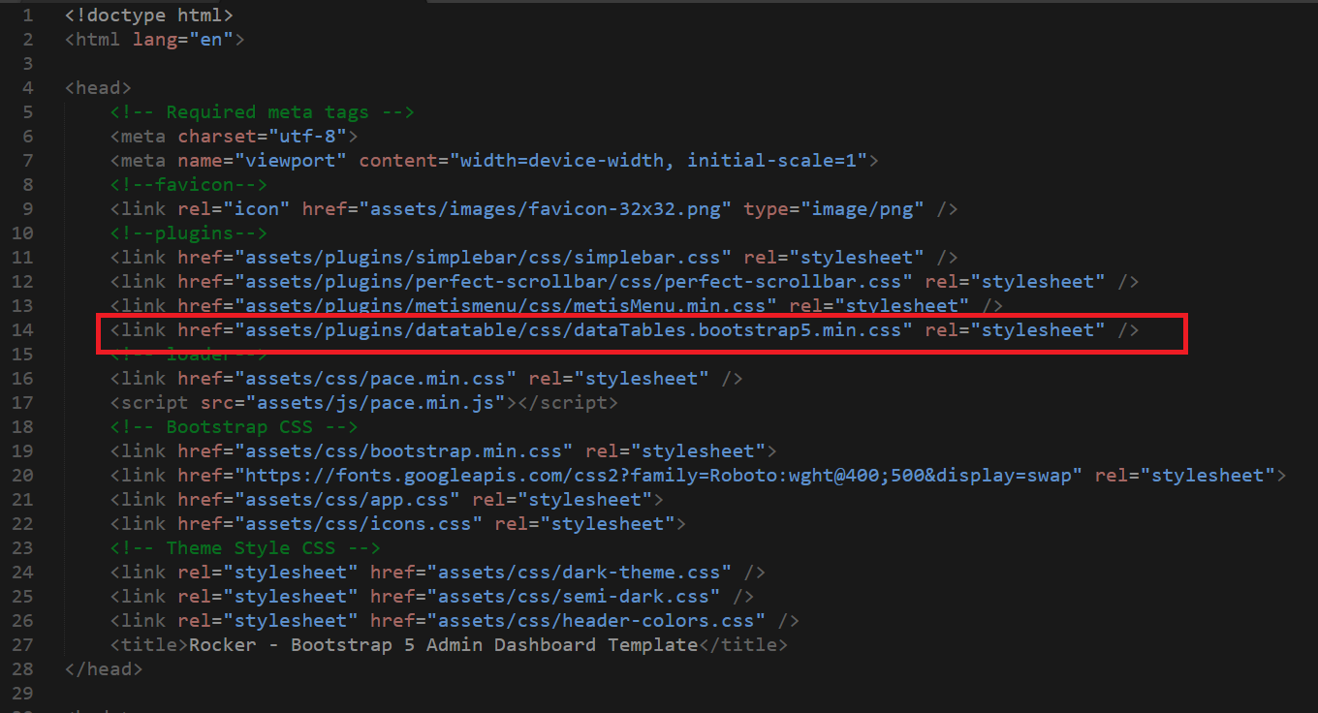Click line number 7 in the gutter
1318x713 pixels.
27,161
